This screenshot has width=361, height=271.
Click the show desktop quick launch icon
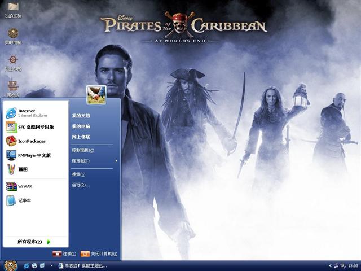(43, 266)
